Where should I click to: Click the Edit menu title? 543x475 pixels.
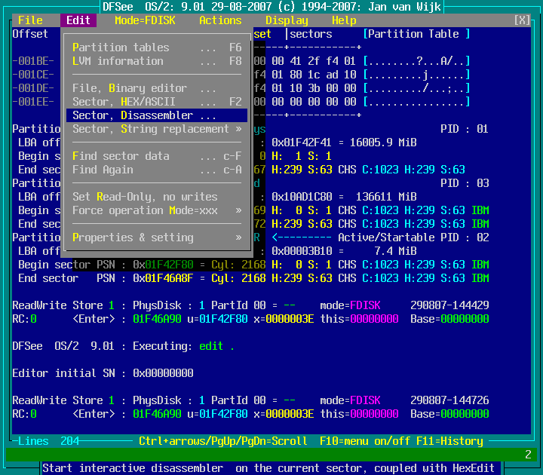(78, 20)
